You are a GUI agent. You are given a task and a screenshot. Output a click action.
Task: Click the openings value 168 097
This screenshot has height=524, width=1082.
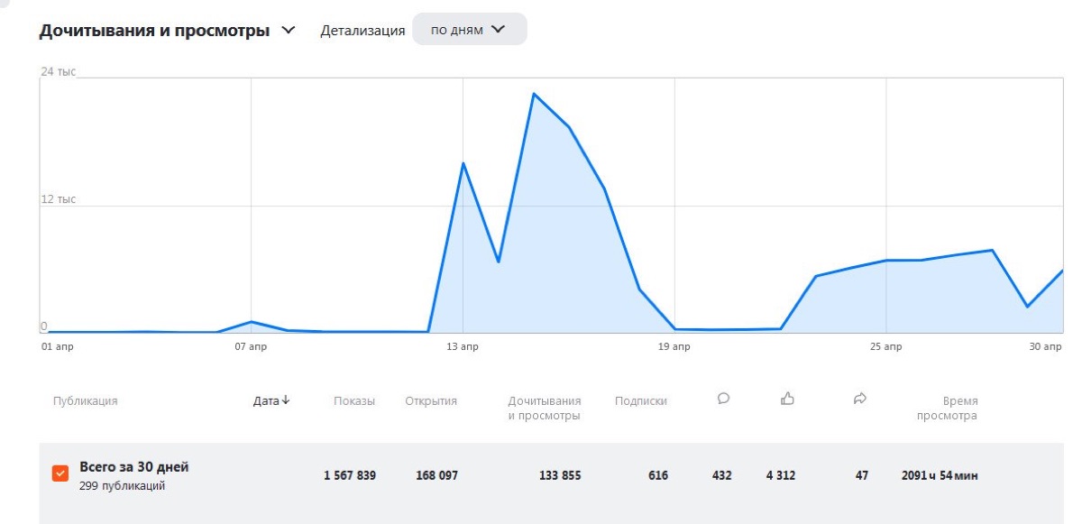436,475
